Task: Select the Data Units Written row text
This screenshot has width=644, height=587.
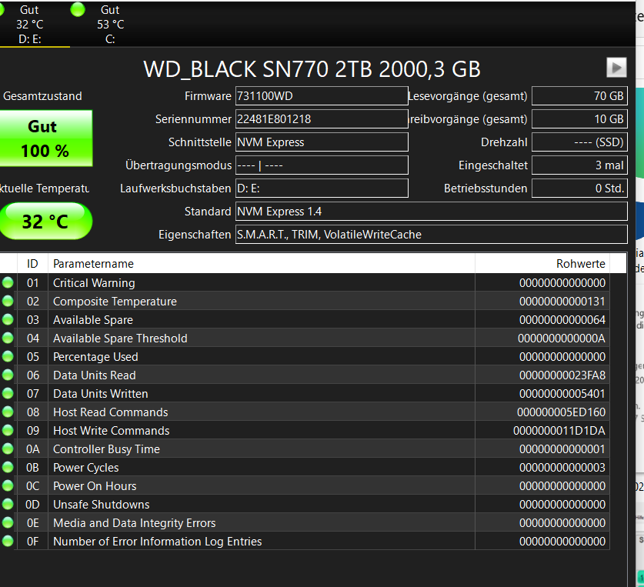Action: [101, 394]
